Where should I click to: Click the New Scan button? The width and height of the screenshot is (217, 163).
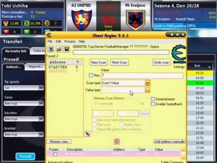(99, 62)
